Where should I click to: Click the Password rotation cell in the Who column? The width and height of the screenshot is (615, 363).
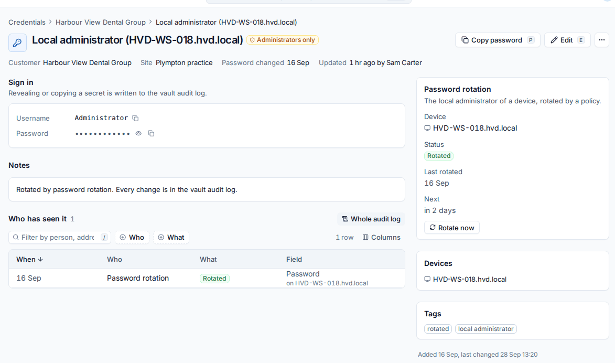pyautogui.click(x=138, y=278)
